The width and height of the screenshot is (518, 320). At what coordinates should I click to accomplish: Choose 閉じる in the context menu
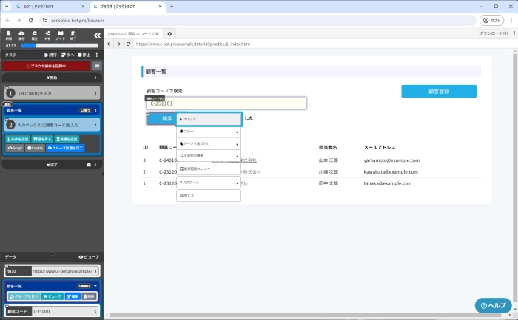click(209, 195)
